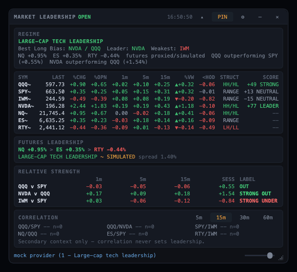Click the ES/SPY correlation entry
297x272 pixels.
coord(127,234)
